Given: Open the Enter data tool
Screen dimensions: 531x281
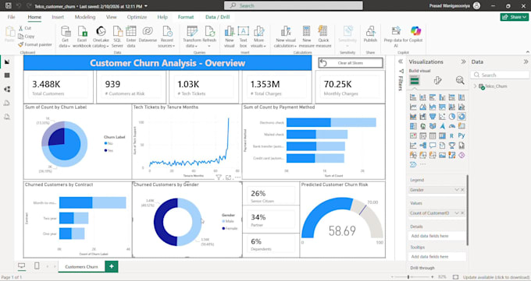Looking at the screenshot, I should [x=131, y=37].
